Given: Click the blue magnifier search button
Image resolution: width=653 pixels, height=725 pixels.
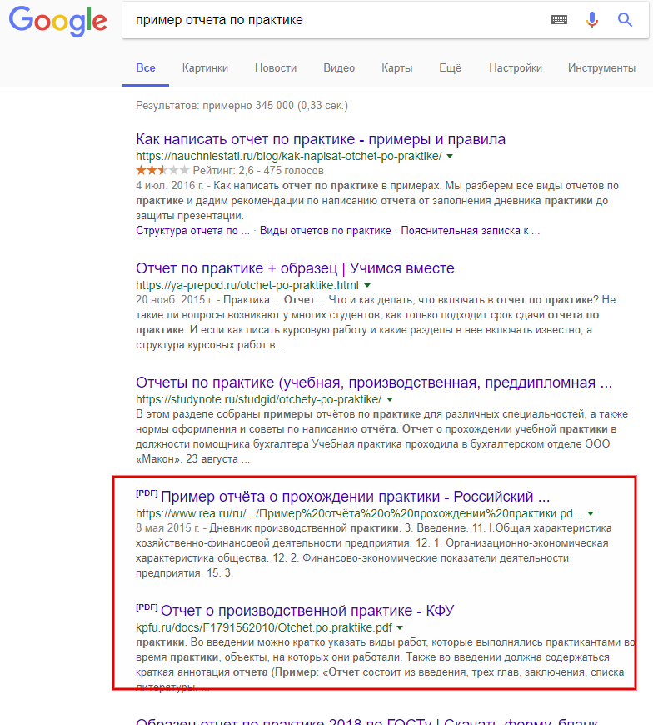Looking at the screenshot, I should coord(625,19).
